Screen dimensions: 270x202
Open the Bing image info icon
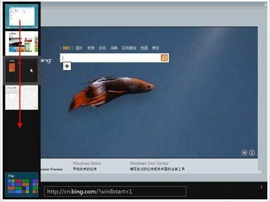coord(252,152)
